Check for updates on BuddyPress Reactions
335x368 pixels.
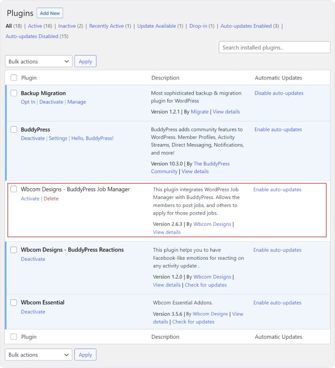(x=206, y=285)
